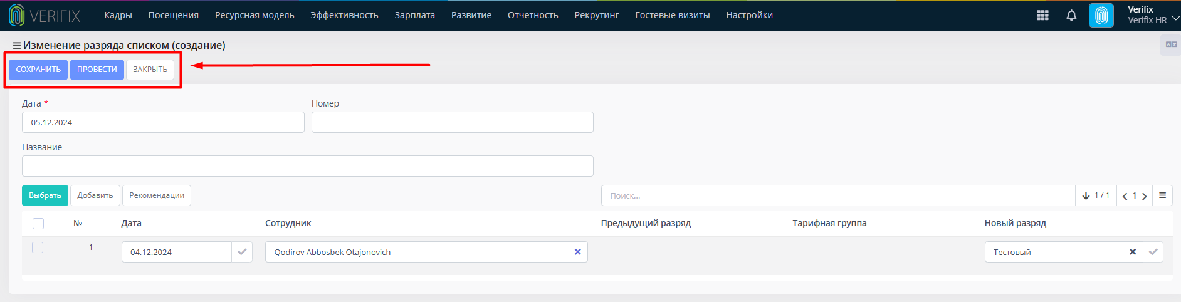Open the apps grid icon
1181x302 pixels.
pyautogui.click(x=1042, y=16)
